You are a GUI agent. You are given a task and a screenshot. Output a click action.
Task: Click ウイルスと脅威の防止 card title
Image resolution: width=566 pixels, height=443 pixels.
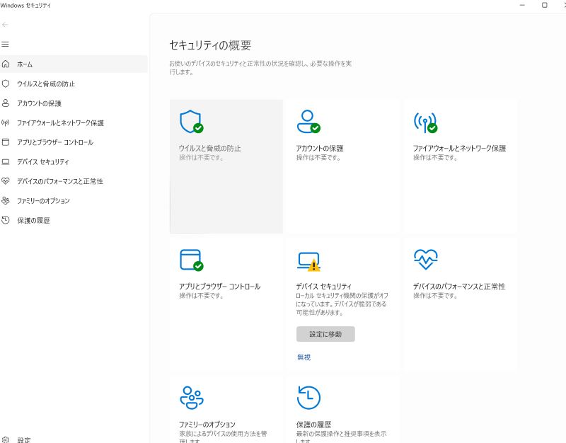coord(209,148)
